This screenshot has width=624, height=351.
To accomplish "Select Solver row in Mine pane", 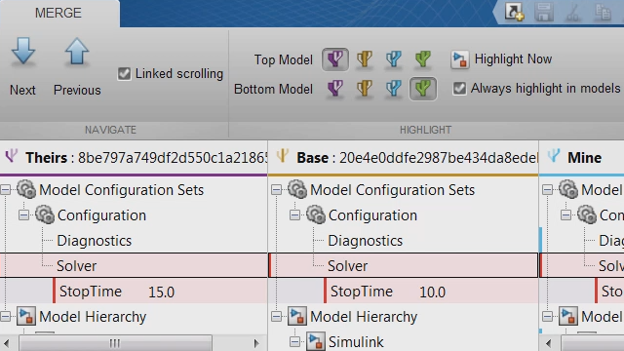I will point(582,265).
